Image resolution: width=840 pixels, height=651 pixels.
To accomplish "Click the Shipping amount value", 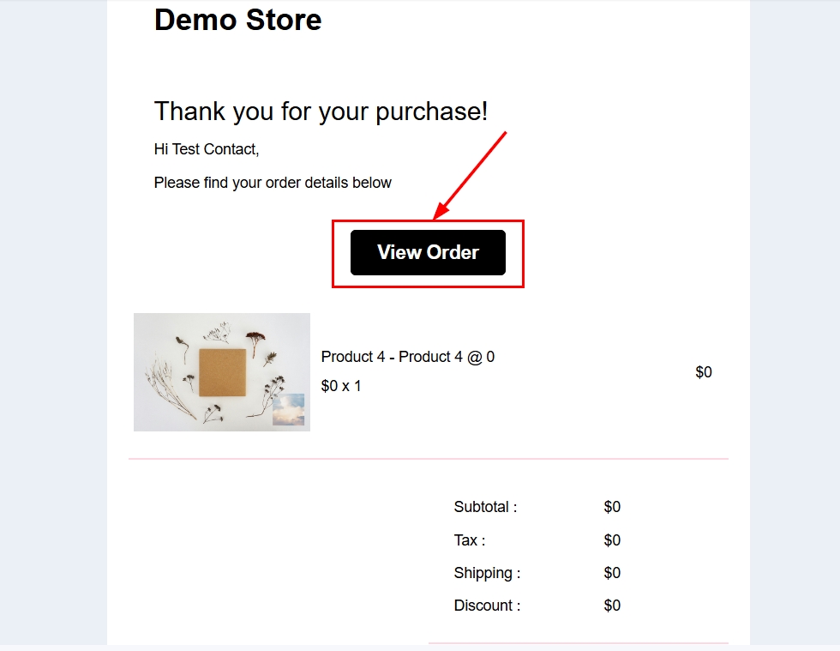I will 612,573.
